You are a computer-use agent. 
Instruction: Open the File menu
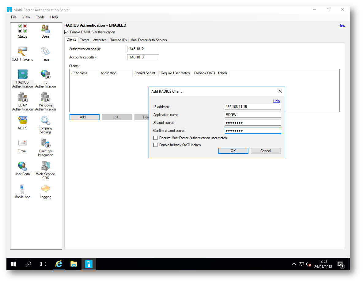14,17
